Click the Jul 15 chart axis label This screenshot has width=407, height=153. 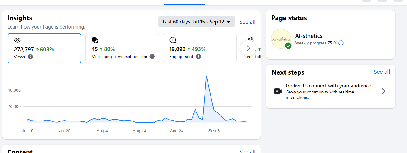point(28,131)
